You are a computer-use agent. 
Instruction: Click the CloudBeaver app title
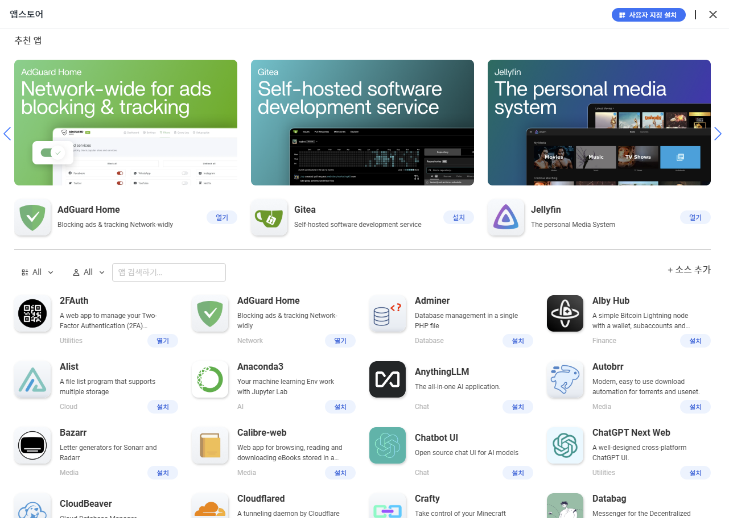point(86,503)
